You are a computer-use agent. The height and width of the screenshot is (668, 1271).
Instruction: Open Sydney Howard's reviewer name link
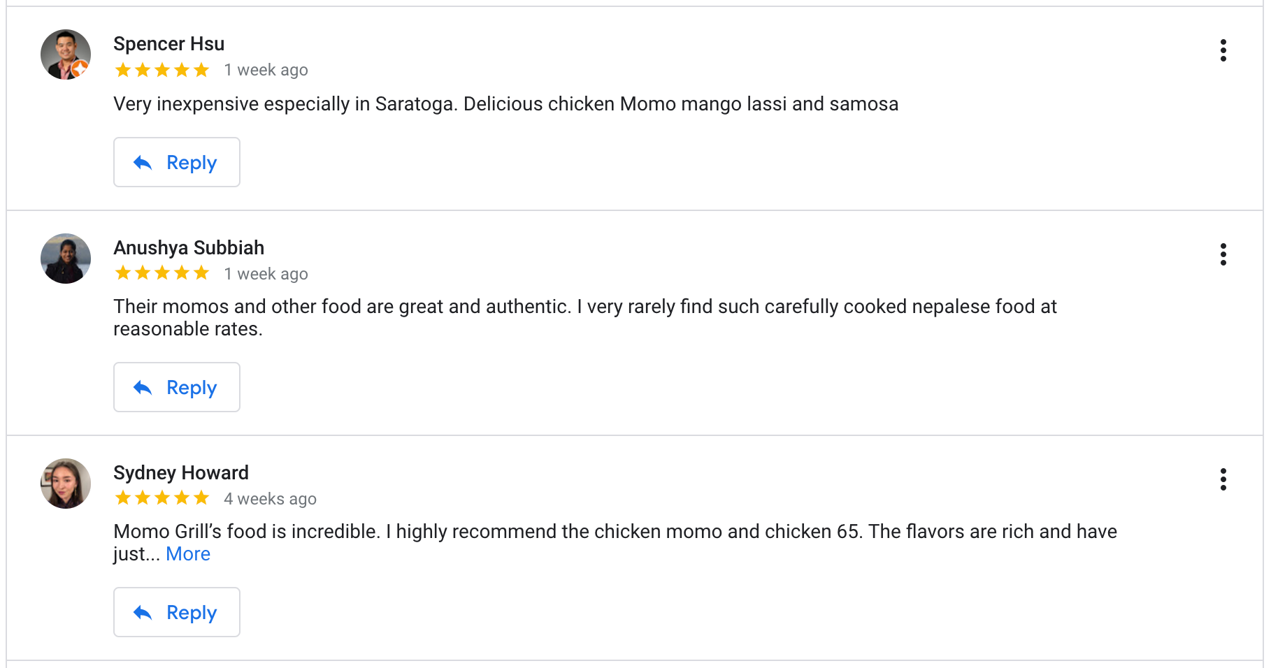click(180, 473)
